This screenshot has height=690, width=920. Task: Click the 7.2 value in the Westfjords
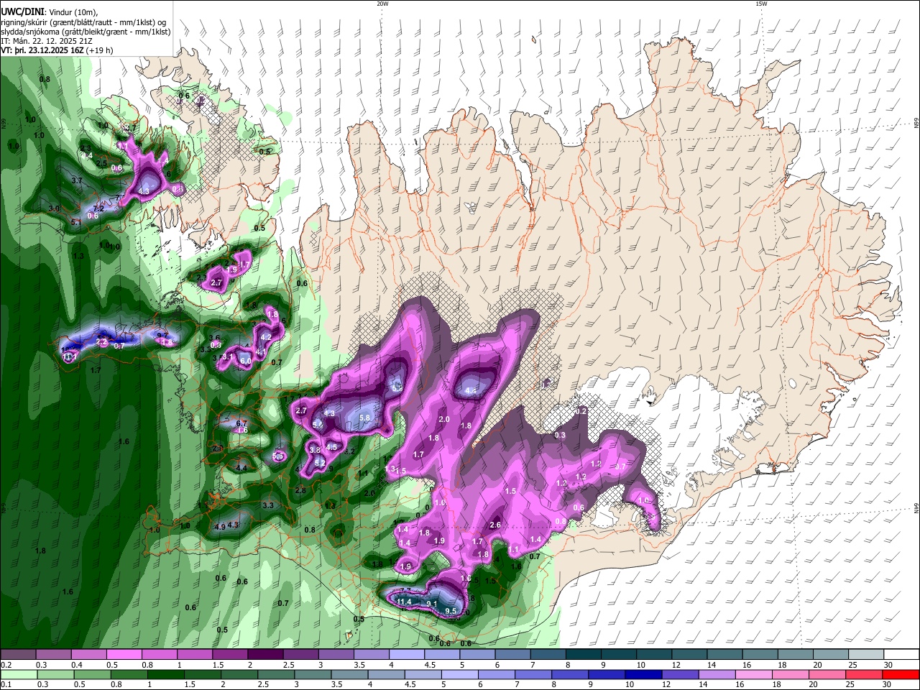coord(98,209)
